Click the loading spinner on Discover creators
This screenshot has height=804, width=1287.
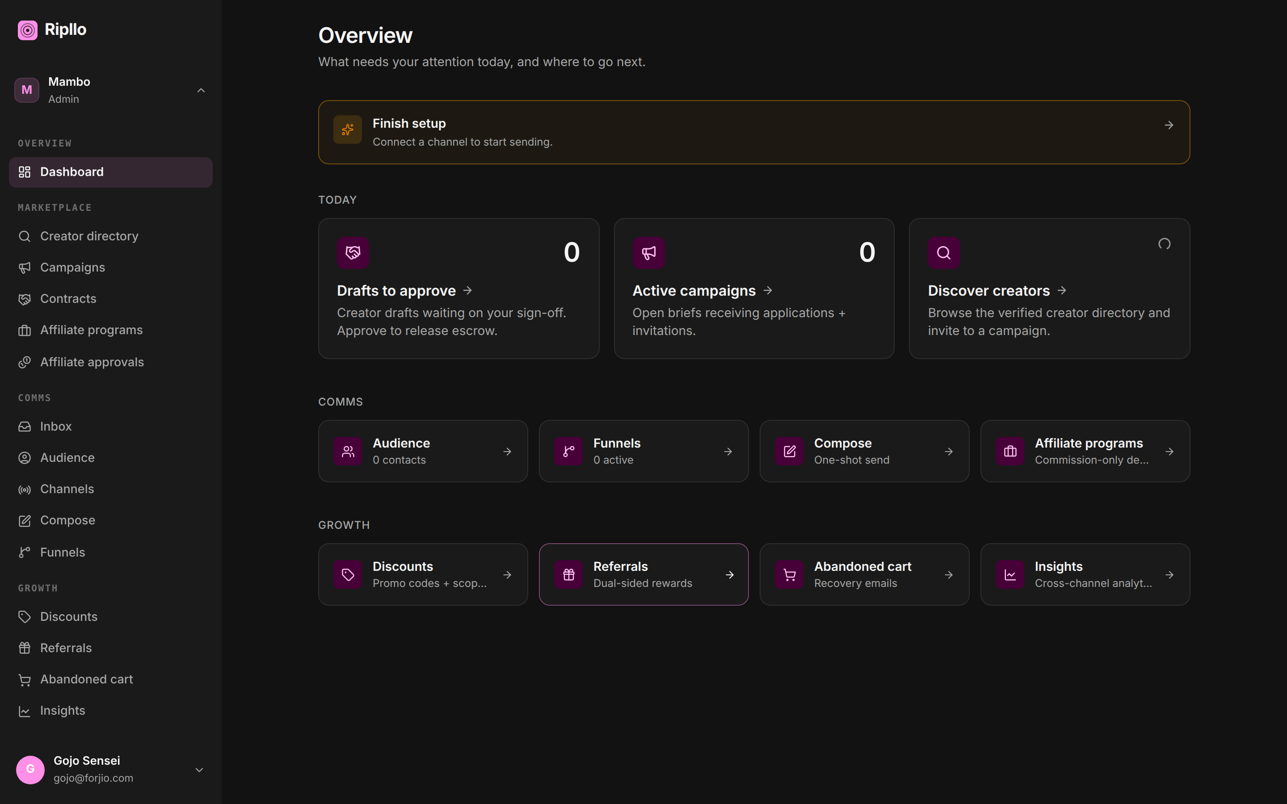click(x=1164, y=244)
